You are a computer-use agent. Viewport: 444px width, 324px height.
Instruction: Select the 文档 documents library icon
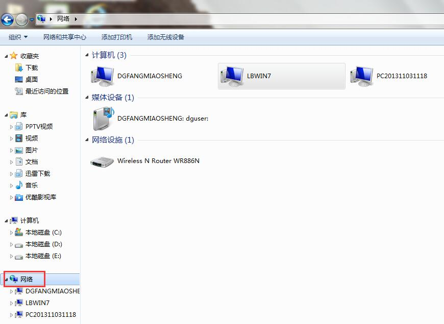tap(19, 161)
